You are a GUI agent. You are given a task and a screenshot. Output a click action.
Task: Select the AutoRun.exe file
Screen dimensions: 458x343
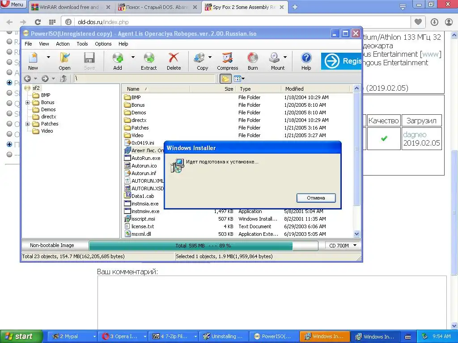[x=143, y=158]
